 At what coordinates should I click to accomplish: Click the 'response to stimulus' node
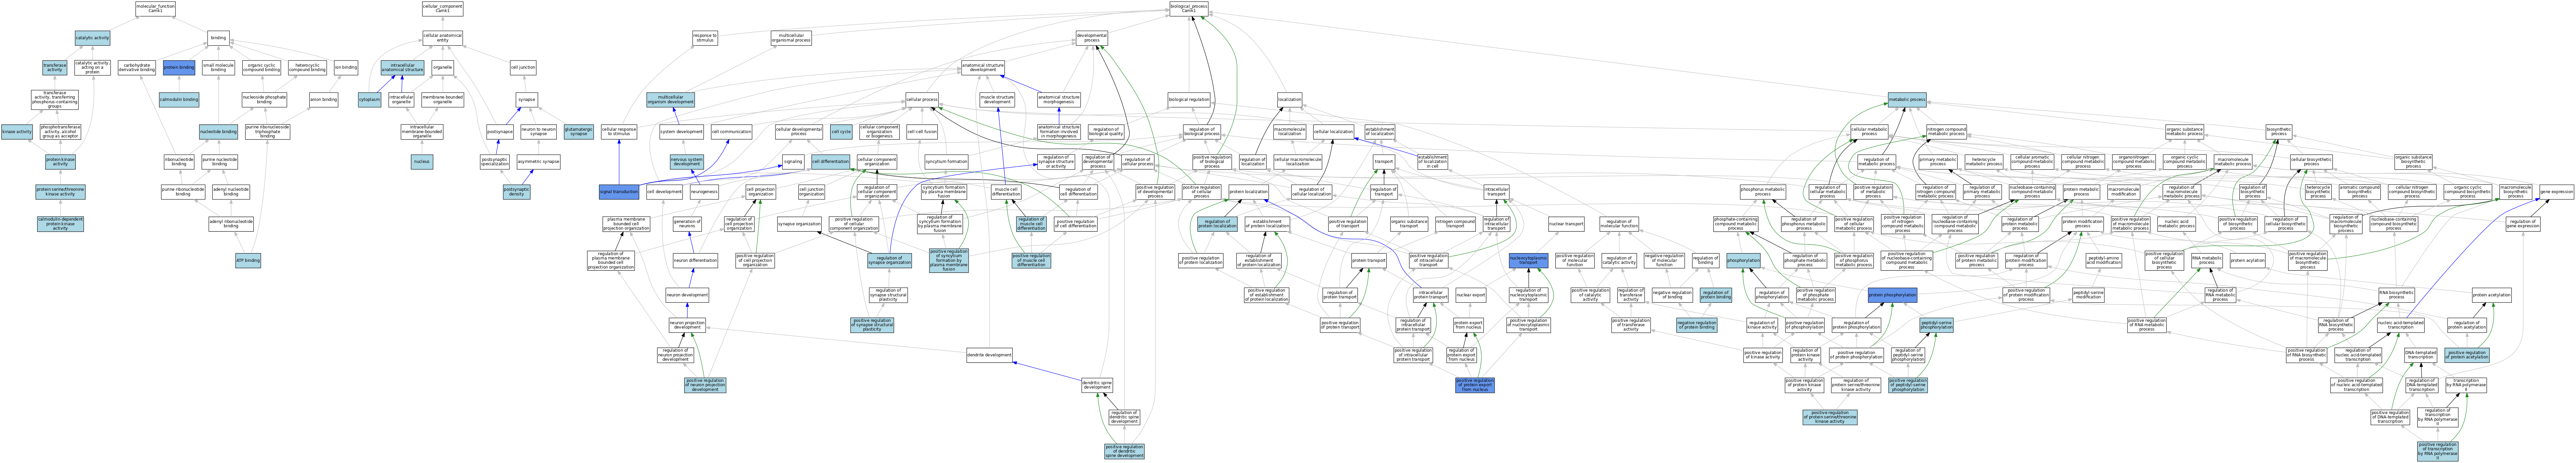click(705, 38)
